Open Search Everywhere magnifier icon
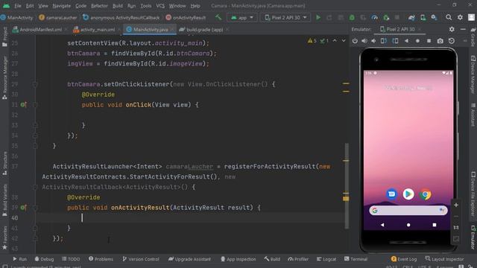 [x=449, y=18]
